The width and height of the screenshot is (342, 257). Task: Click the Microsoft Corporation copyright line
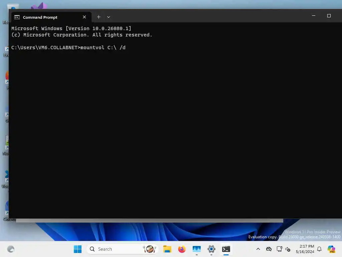81,35
